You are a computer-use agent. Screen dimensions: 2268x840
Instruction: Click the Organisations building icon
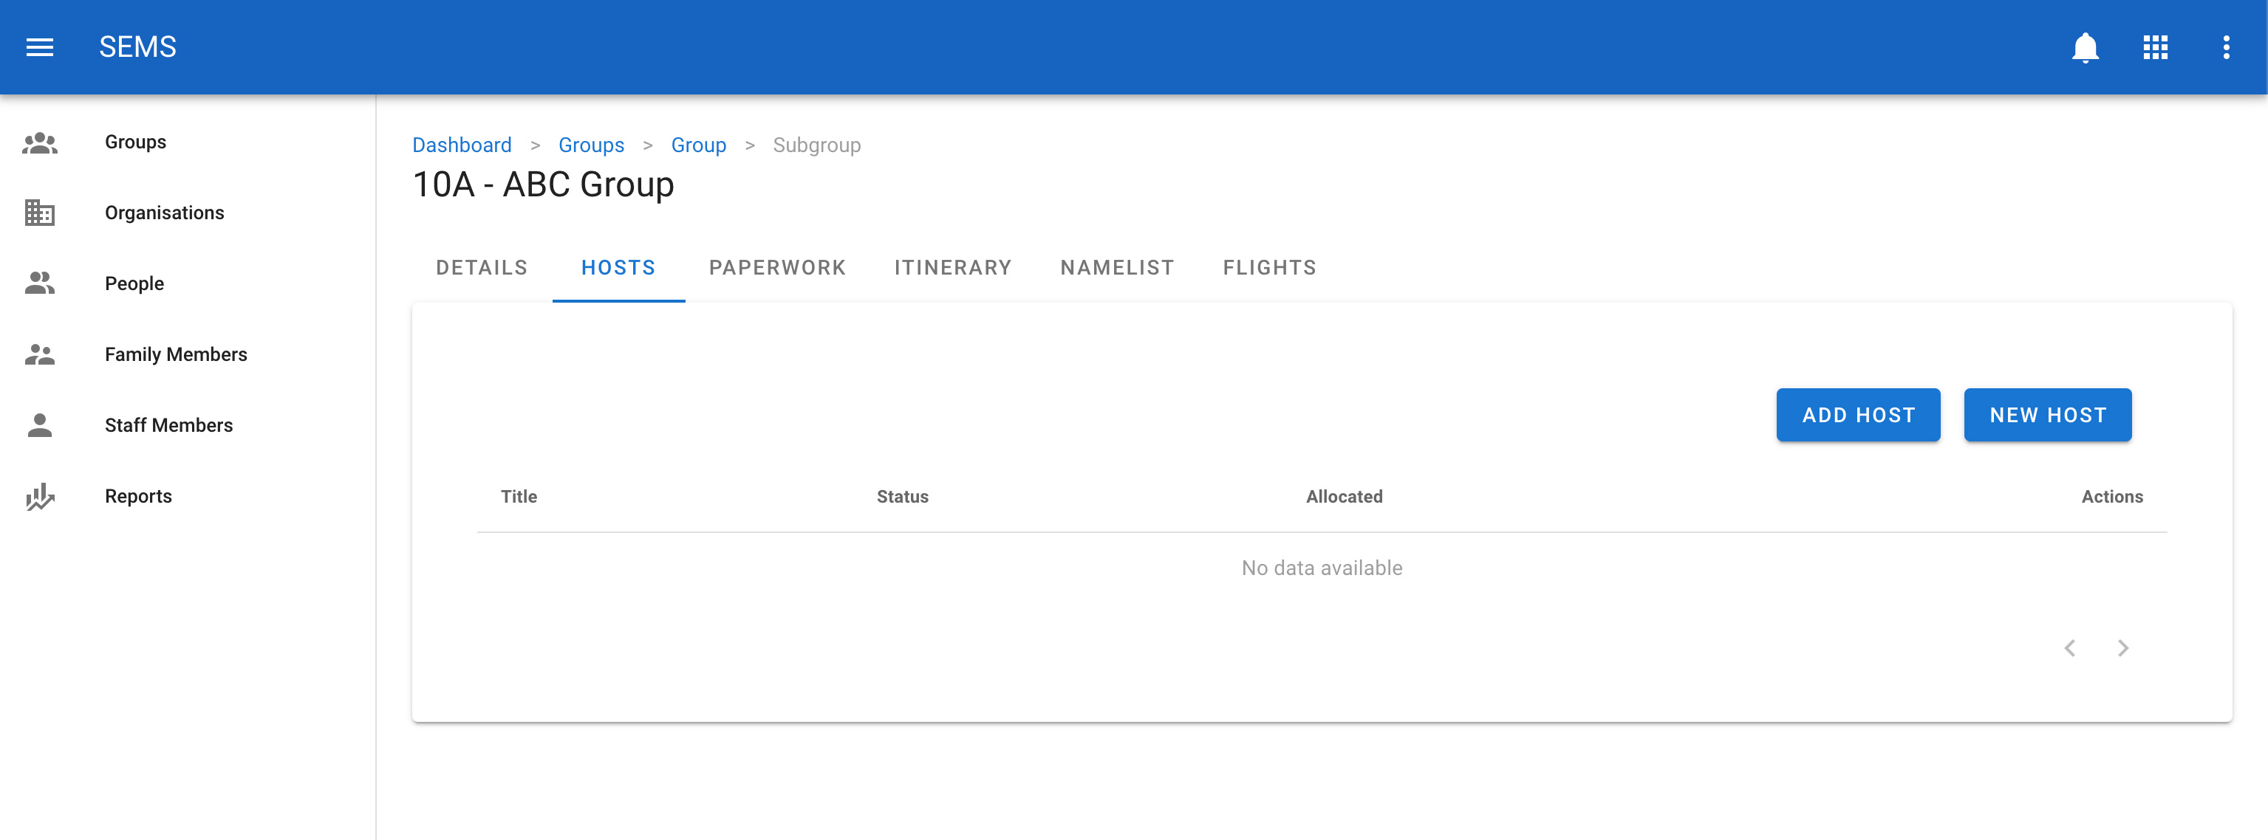[x=40, y=213]
